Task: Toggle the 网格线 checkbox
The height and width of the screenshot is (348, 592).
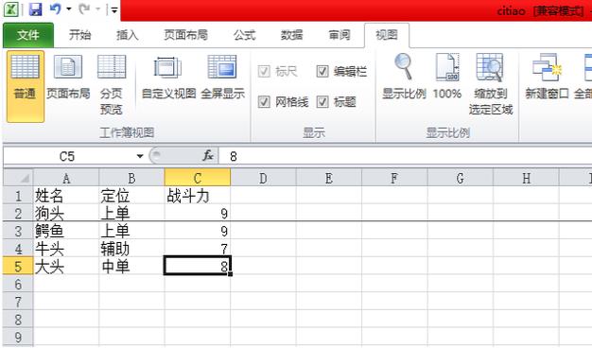Action: pos(264,101)
